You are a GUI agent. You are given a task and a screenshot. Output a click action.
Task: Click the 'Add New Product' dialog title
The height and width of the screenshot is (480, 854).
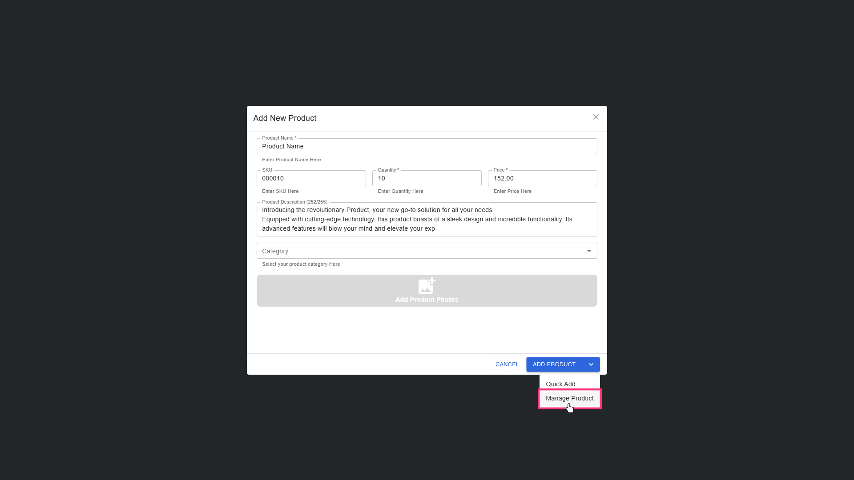pos(285,118)
